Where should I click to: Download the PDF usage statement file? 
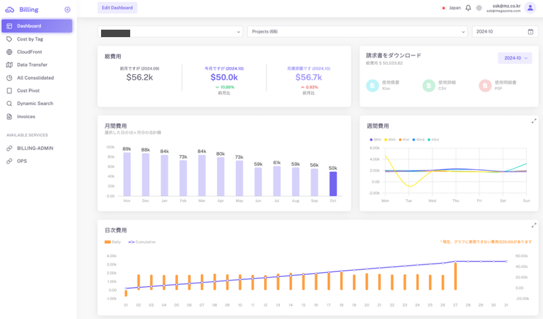pos(485,85)
